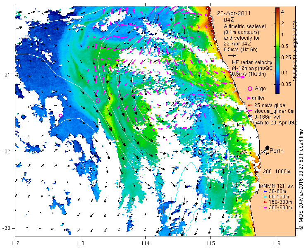Click the 'slocum_glider 0m' label
Image resolution: width=306 pixels, height=248 pixels.
[x=274, y=111]
